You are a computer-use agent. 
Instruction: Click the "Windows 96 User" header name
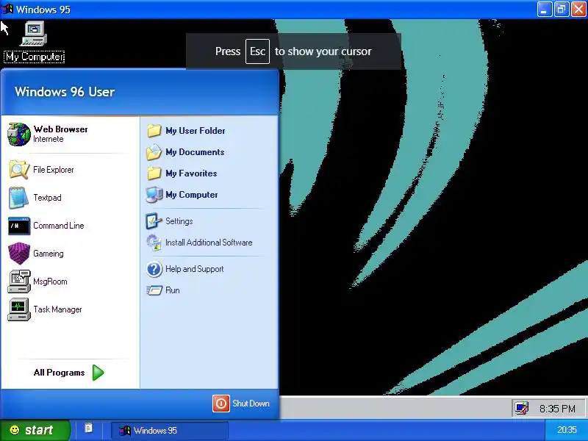point(65,92)
